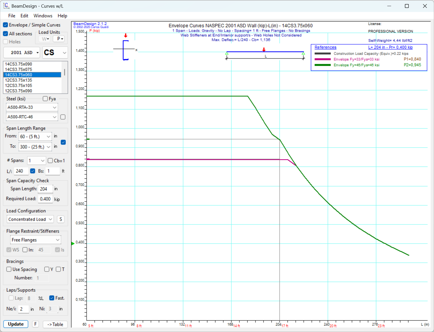The height and width of the screenshot is (332, 434).
Task: Click the F button next to Update
Action: point(35,324)
